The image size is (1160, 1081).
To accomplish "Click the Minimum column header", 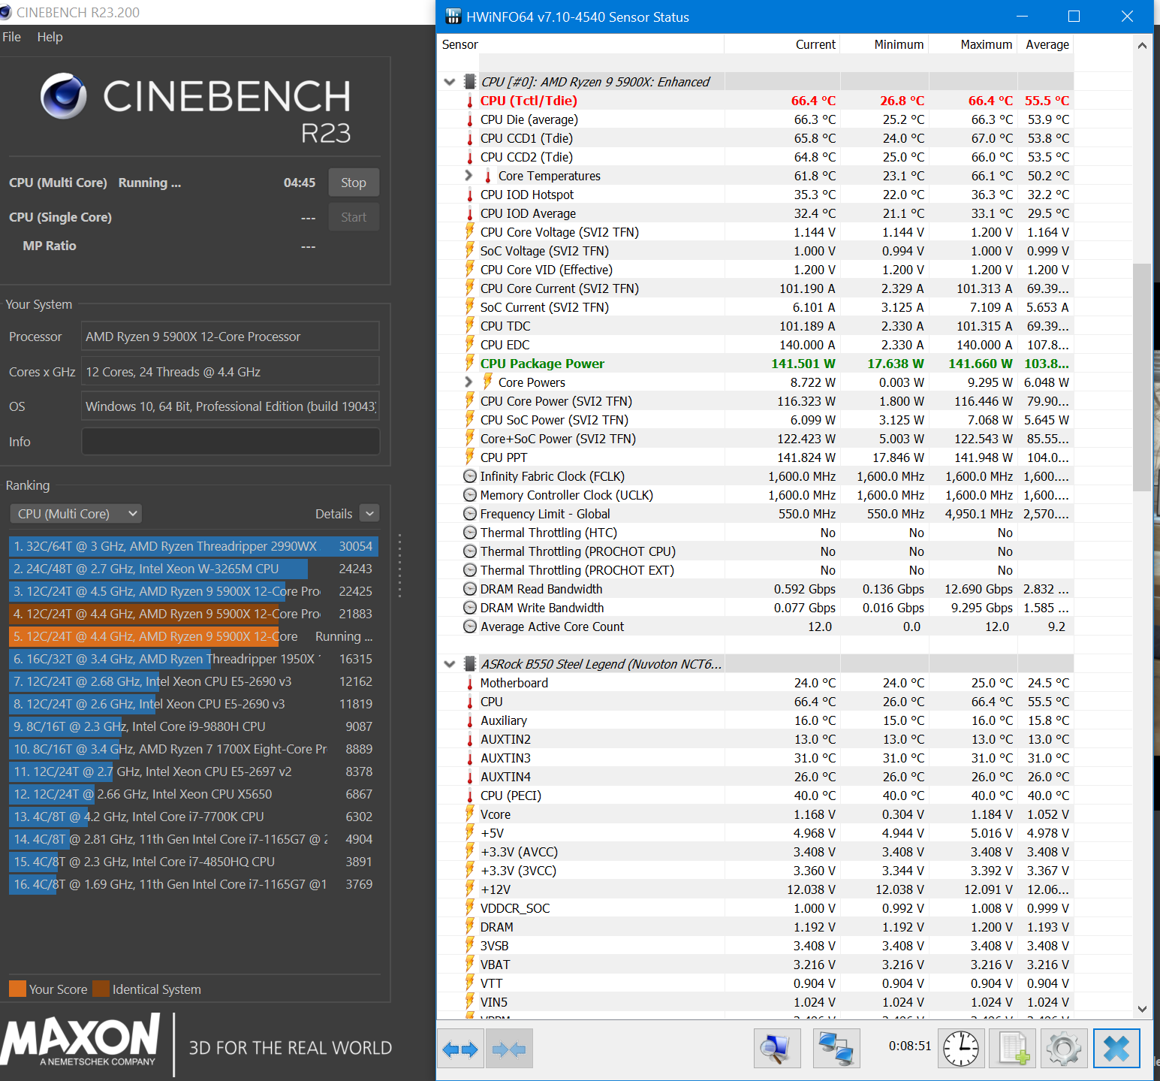I will coord(884,44).
